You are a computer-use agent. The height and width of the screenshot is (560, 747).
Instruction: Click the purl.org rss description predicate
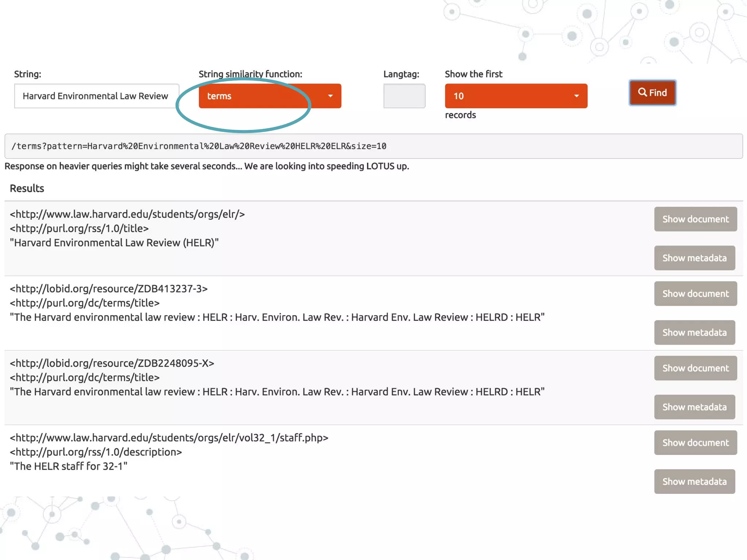(96, 452)
